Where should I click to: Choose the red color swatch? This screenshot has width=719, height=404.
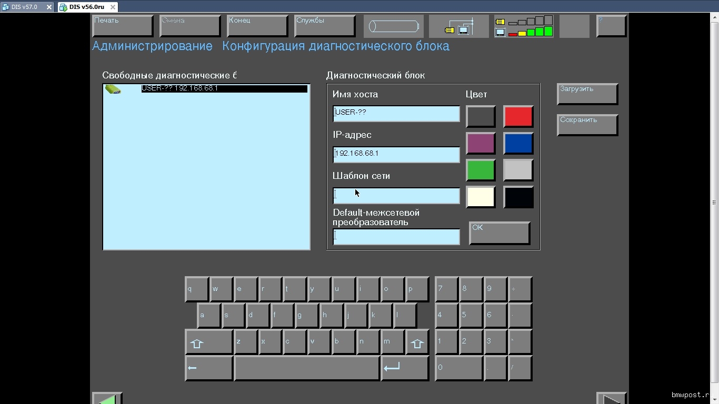(x=518, y=116)
